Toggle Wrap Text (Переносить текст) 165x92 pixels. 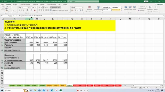[55, 7]
